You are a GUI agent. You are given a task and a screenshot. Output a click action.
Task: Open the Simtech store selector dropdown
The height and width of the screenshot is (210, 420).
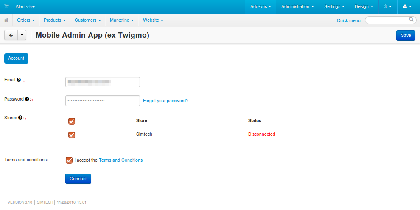25,7
